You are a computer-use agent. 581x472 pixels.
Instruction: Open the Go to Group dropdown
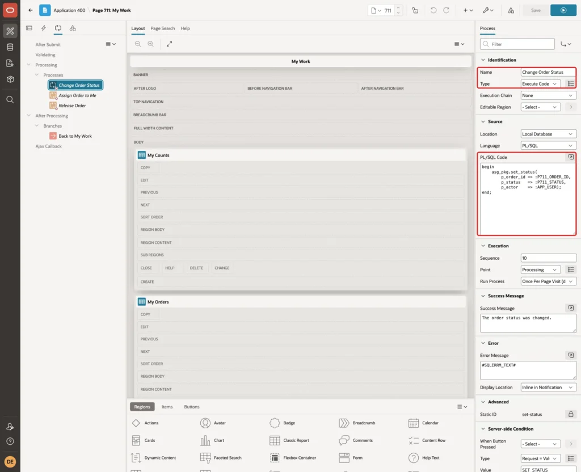tap(566, 44)
